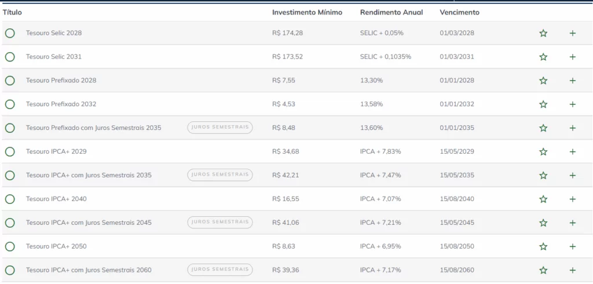The height and width of the screenshot is (284, 593).
Task: Select radio for Tesouro IPCA+ com Juros Semestrais 2060
Action: click(x=10, y=270)
